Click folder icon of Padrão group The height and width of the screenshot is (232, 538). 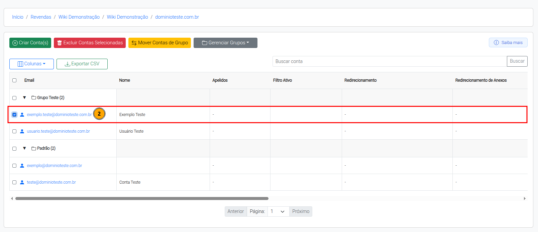pos(34,148)
